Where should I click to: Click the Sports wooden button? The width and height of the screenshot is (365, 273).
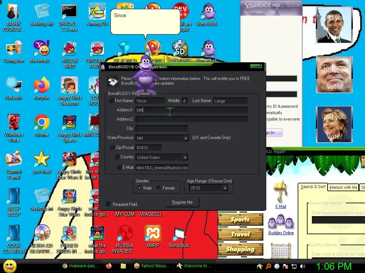coord(240,219)
